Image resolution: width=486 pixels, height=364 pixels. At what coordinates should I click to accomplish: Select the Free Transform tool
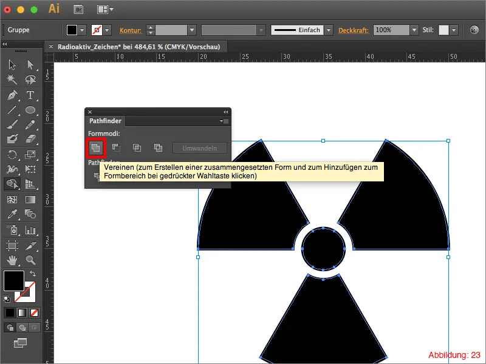(x=30, y=169)
